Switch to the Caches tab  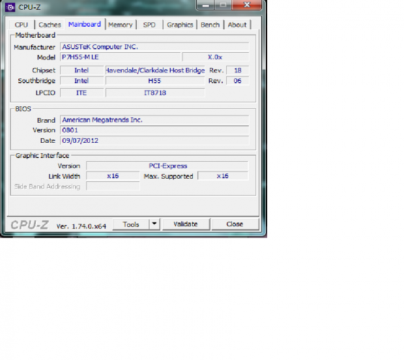(50, 25)
